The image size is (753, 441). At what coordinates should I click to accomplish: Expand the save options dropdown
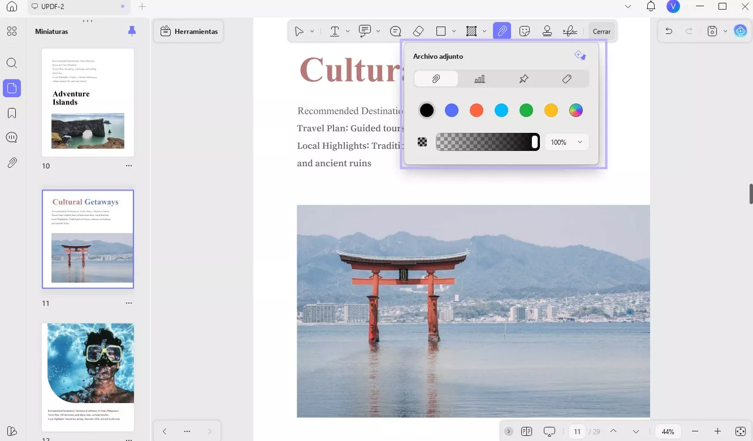pyautogui.click(x=725, y=31)
